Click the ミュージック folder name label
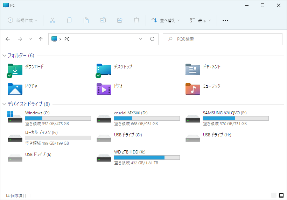Screen dimensions: 287x200 tap(212, 86)
